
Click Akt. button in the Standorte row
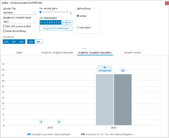pyautogui.click(x=38, y=42)
